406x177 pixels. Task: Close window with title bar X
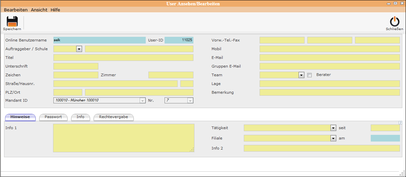[x=401, y=3]
